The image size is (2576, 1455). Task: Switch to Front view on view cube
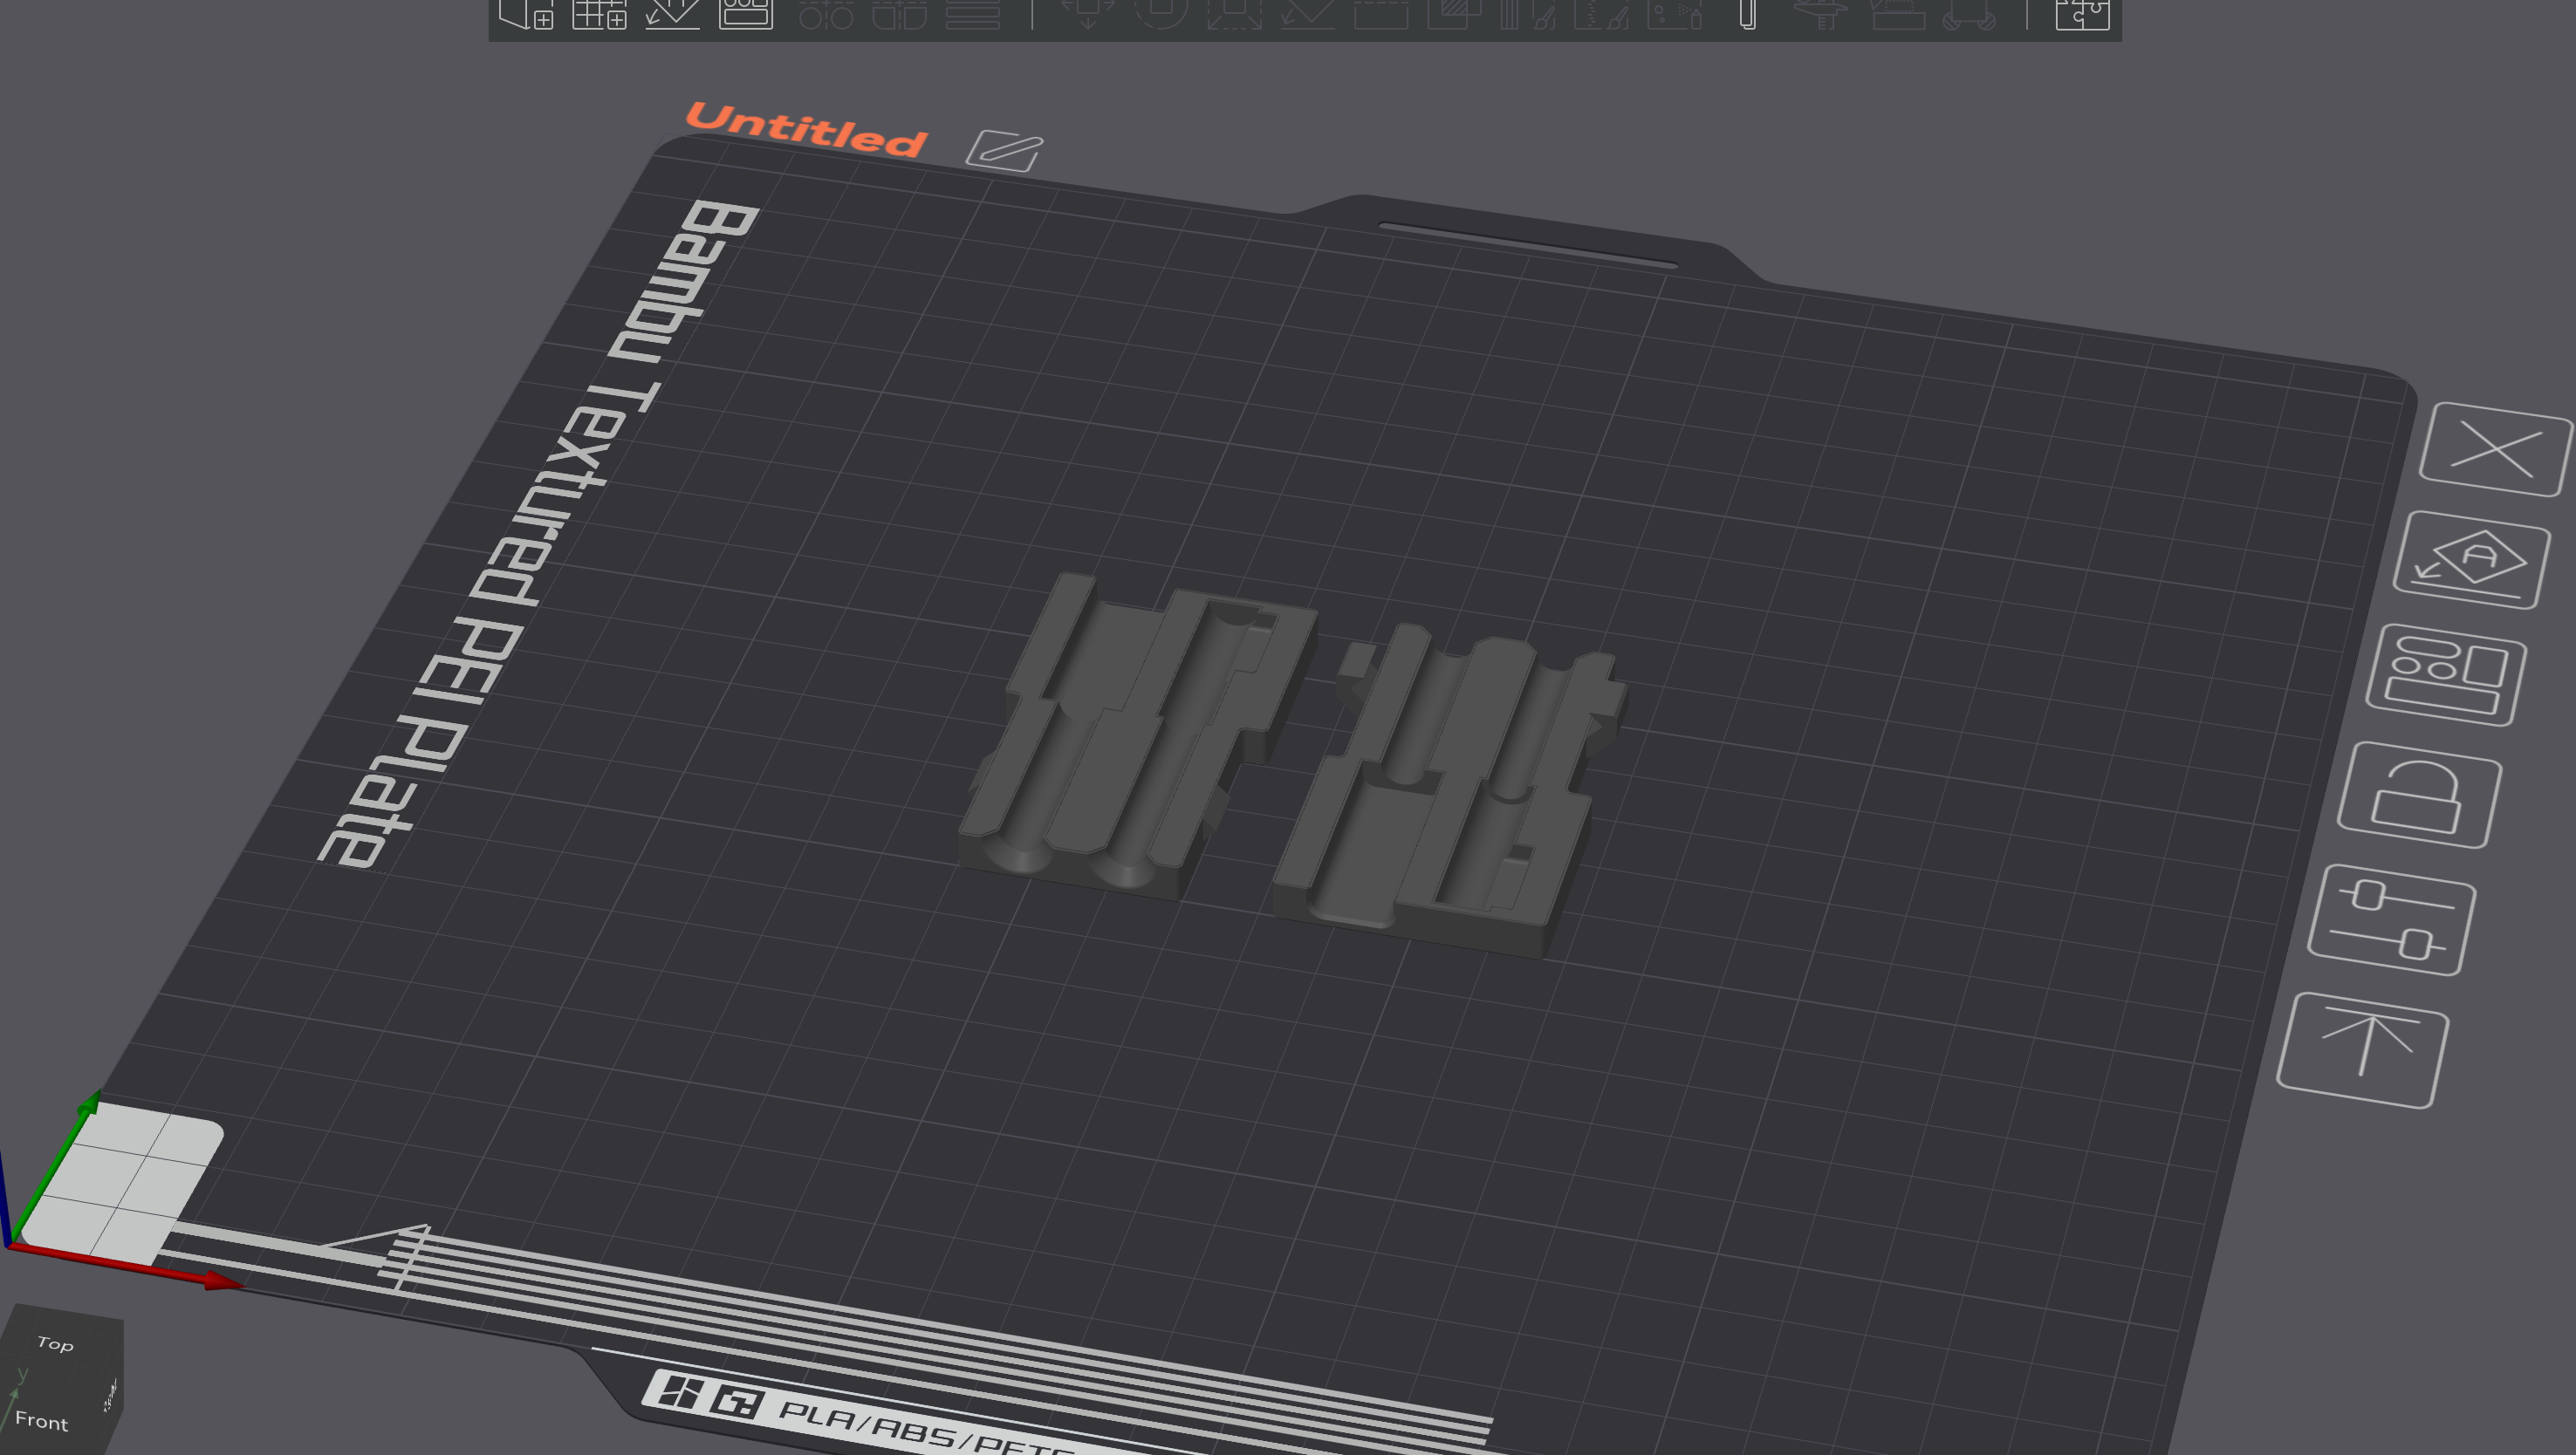click(42, 1420)
